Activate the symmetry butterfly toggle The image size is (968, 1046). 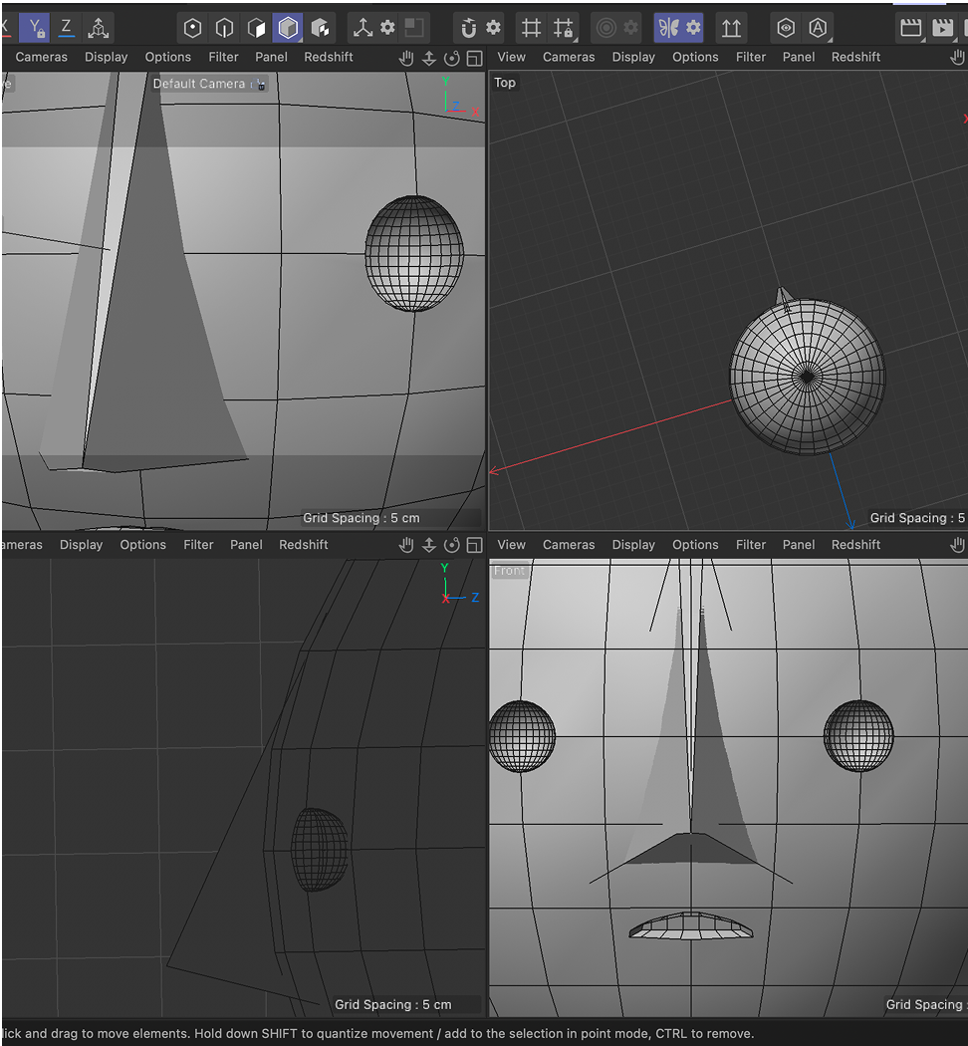pos(667,27)
